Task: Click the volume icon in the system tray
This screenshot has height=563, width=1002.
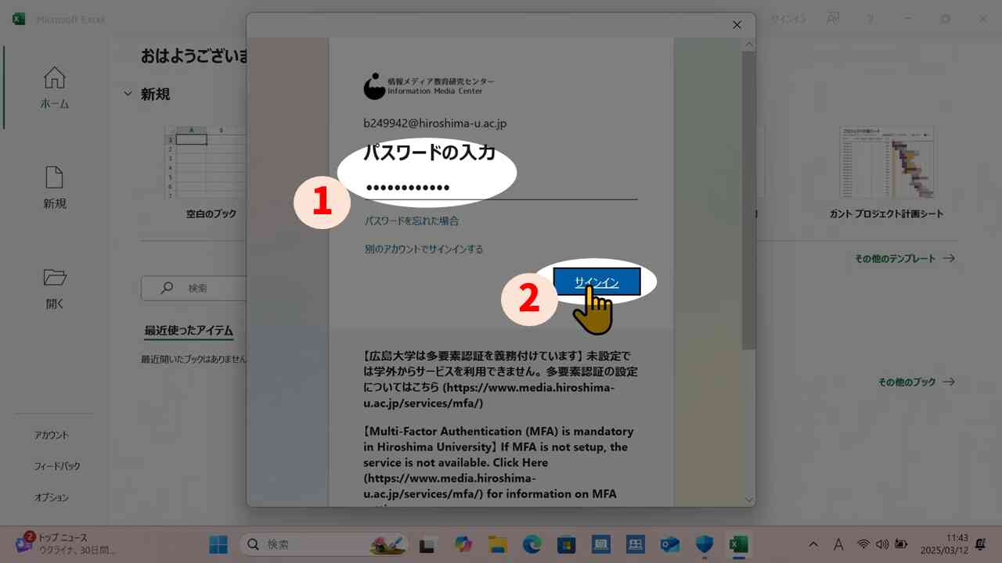Action: [882, 544]
